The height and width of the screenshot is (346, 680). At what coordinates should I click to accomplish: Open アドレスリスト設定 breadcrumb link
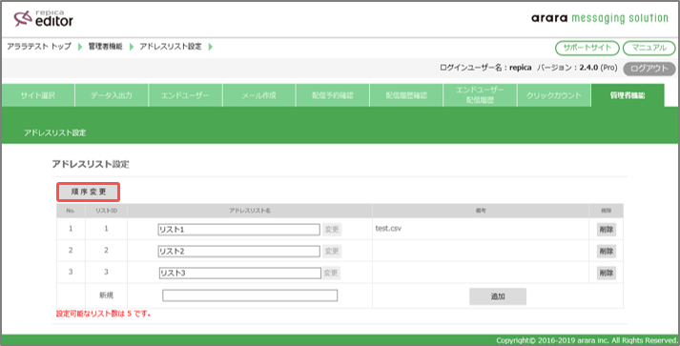pos(171,47)
